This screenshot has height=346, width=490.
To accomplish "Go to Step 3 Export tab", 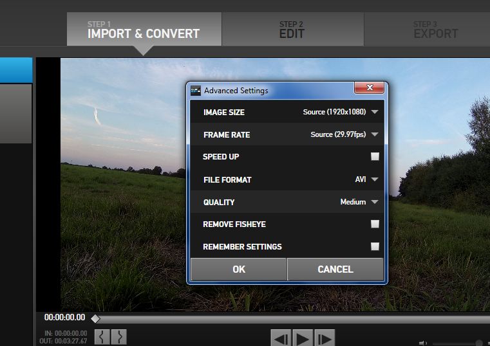I will point(435,30).
